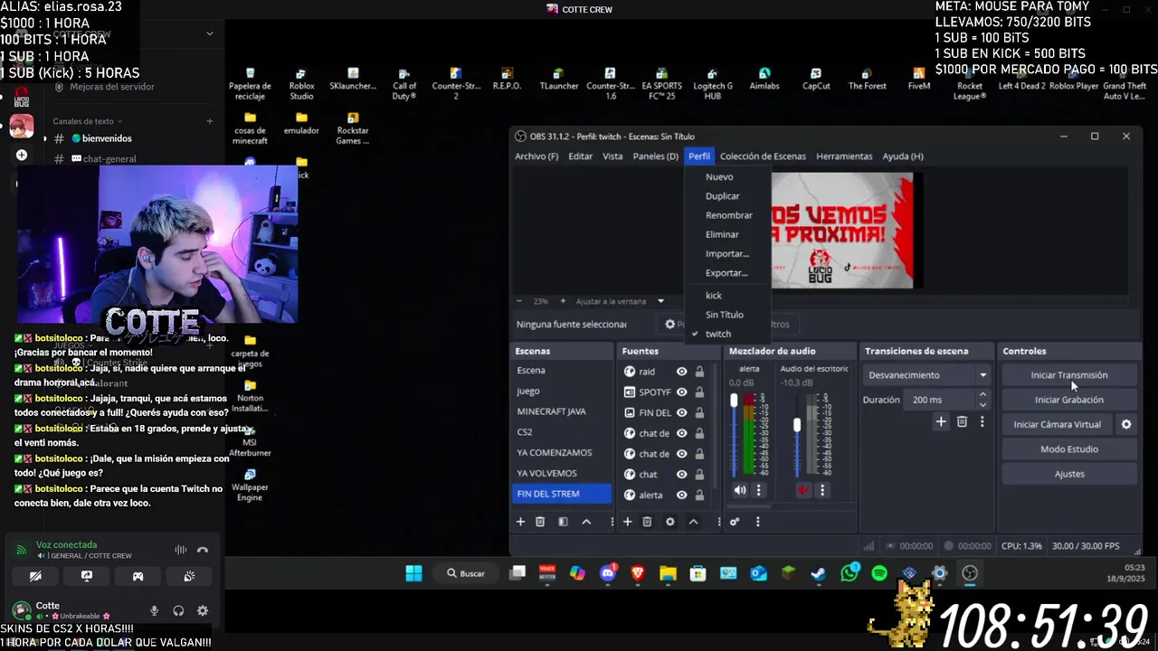The width and height of the screenshot is (1158, 651).
Task: Choose Duplicar in the Perfil menu
Action: tap(723, 196)
